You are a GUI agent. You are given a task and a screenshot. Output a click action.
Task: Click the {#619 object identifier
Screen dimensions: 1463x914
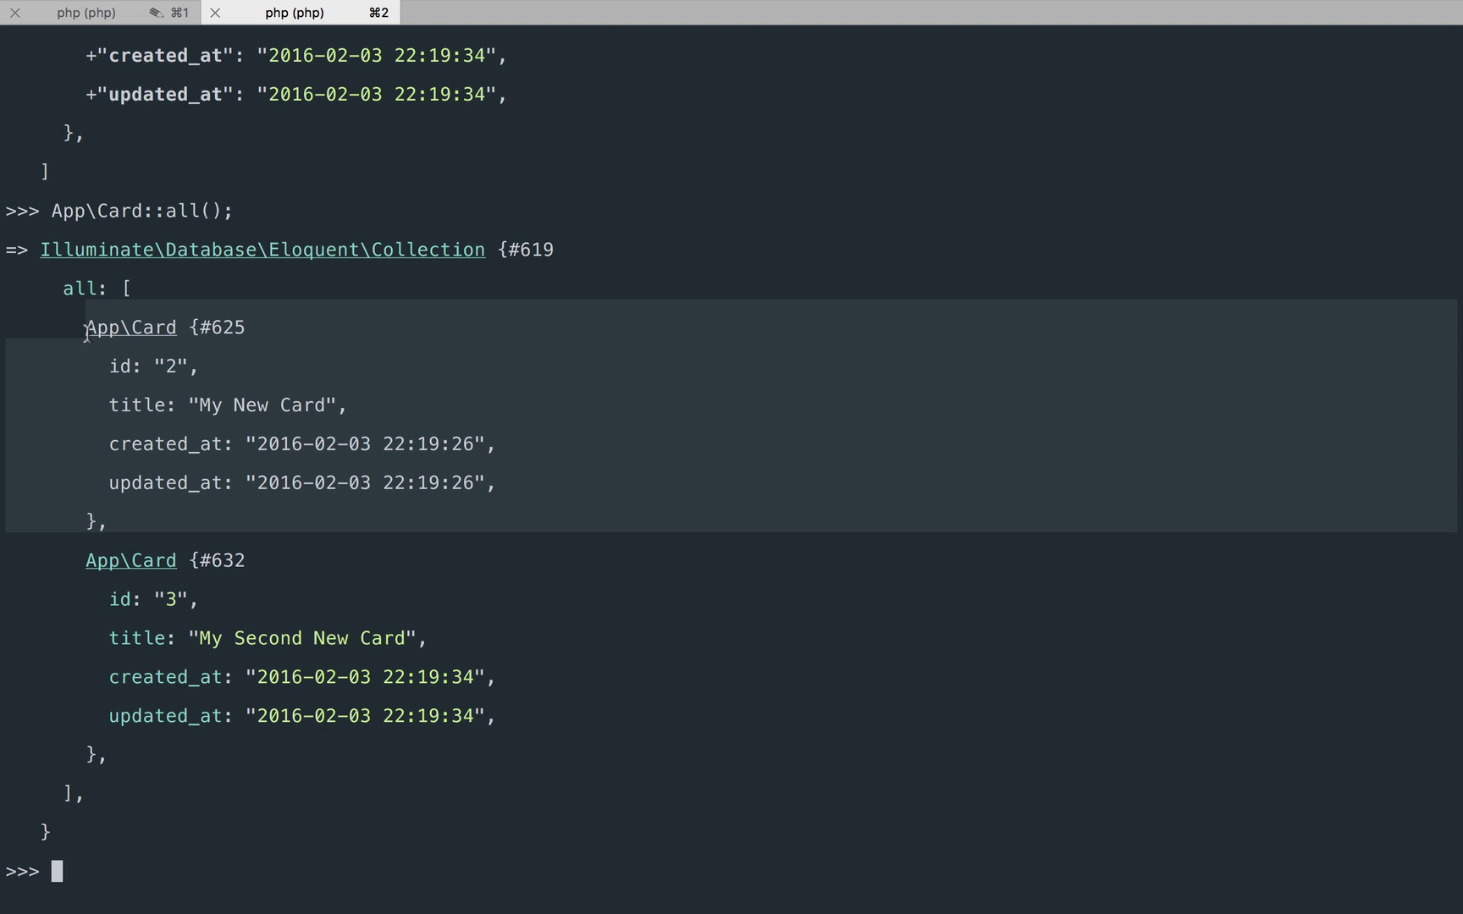[526, 250]
